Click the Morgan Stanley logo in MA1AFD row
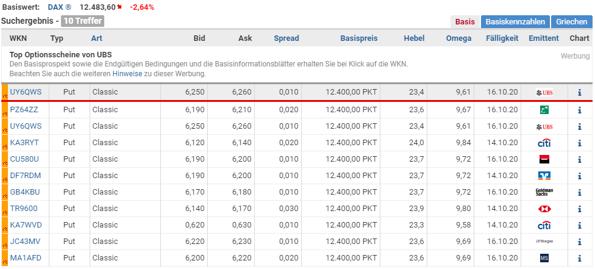This screenshot has height=269, width=595. point(544,258)
